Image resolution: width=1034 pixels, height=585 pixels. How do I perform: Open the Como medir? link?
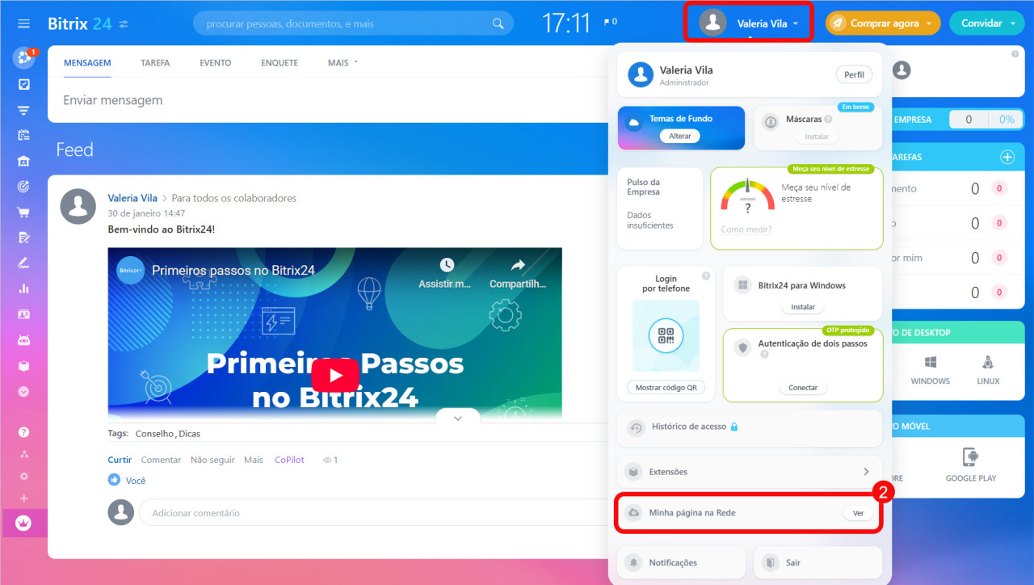click(746, 229)
